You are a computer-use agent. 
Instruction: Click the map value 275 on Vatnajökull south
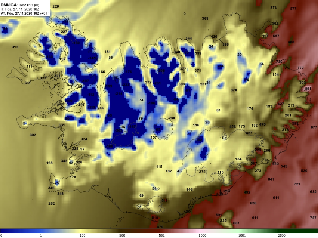pyautogui.click(x=202, y=172)
